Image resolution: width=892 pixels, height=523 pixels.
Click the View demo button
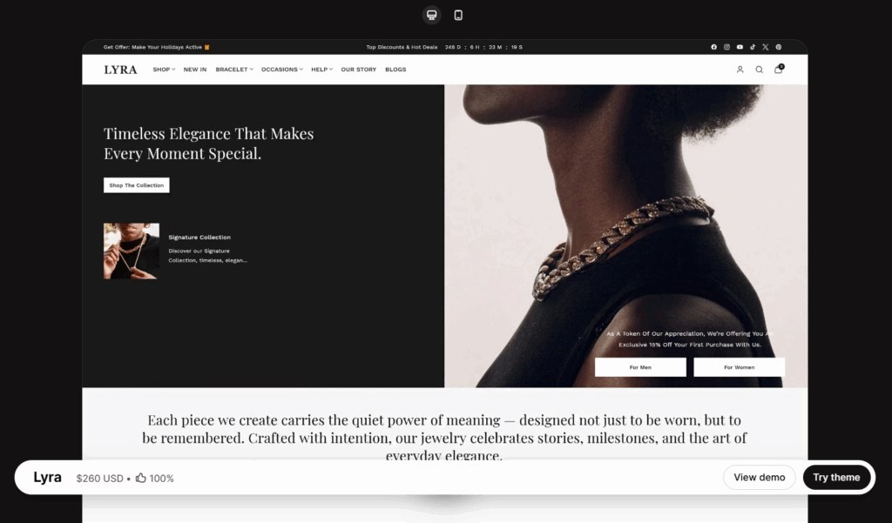coord(759,477)
